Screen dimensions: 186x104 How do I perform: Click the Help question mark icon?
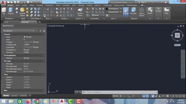(x=166, y=2)
